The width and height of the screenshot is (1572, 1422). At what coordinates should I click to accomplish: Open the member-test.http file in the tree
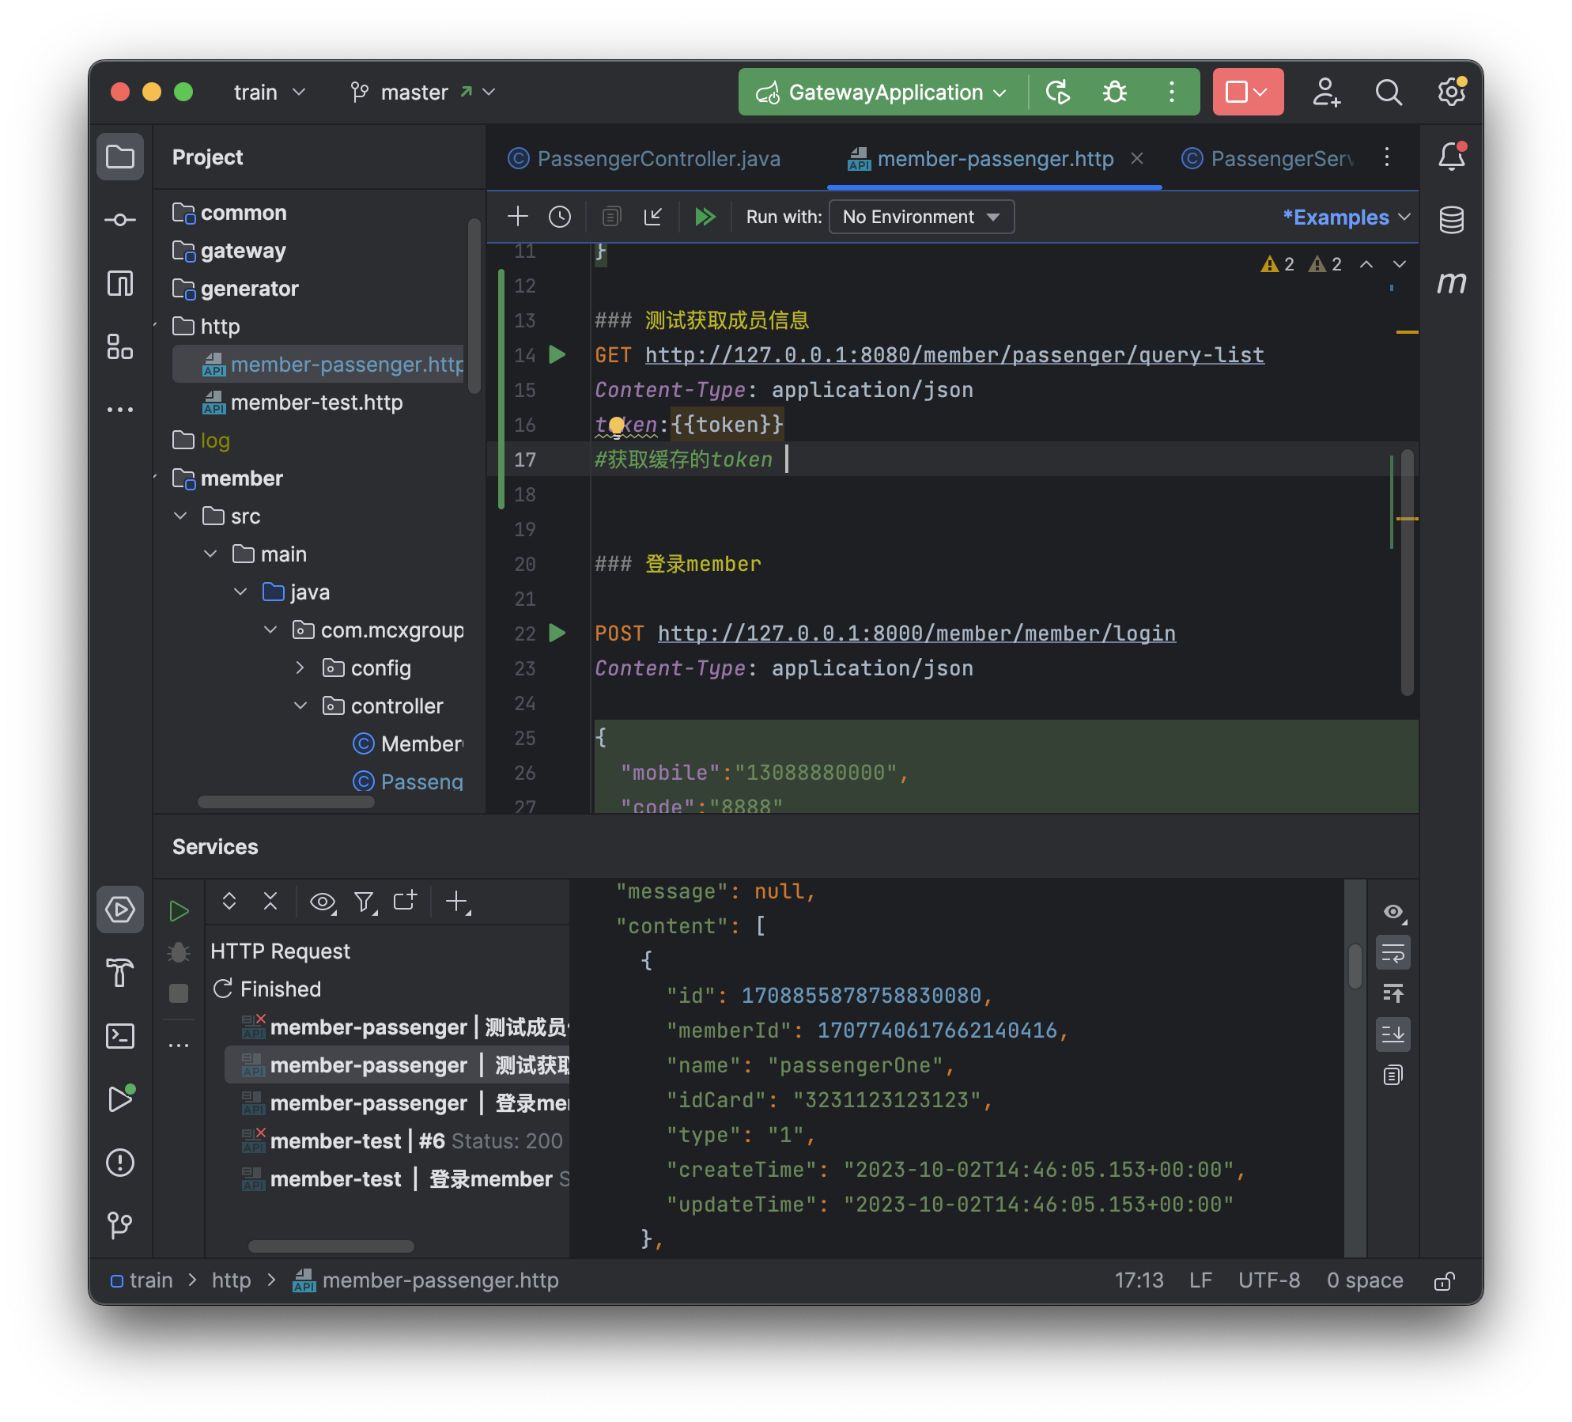tap(316, 403)
